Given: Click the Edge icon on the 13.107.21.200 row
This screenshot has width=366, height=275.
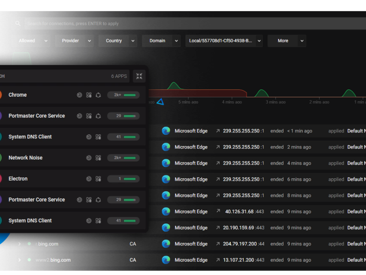Looking at the screenshot, I should [166, 260].
